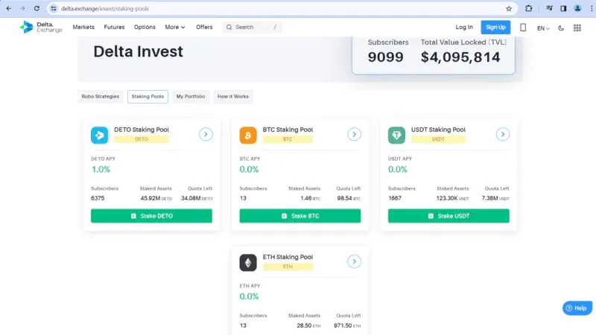Viewport: 596px width, 335px height.
Task: Click the Log In link
Action: click(x=464, y=27)
